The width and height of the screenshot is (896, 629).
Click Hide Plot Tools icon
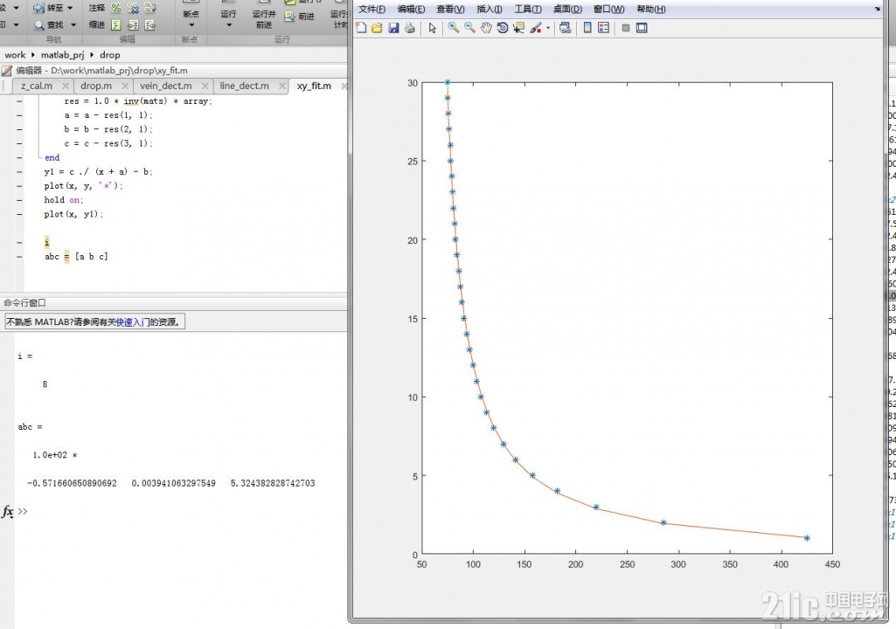[x=626, y=28]
